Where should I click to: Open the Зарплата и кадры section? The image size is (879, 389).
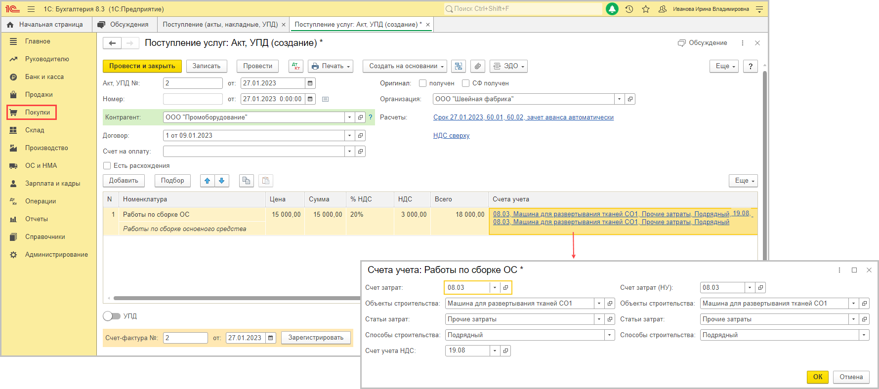point(52,184)
